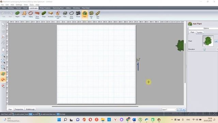Pause the screen recording
This screenshot has width=218, height=123.
click(x=203, y=113)
